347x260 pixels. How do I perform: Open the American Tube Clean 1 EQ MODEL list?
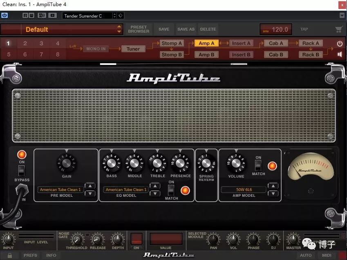tap(126, 190)
